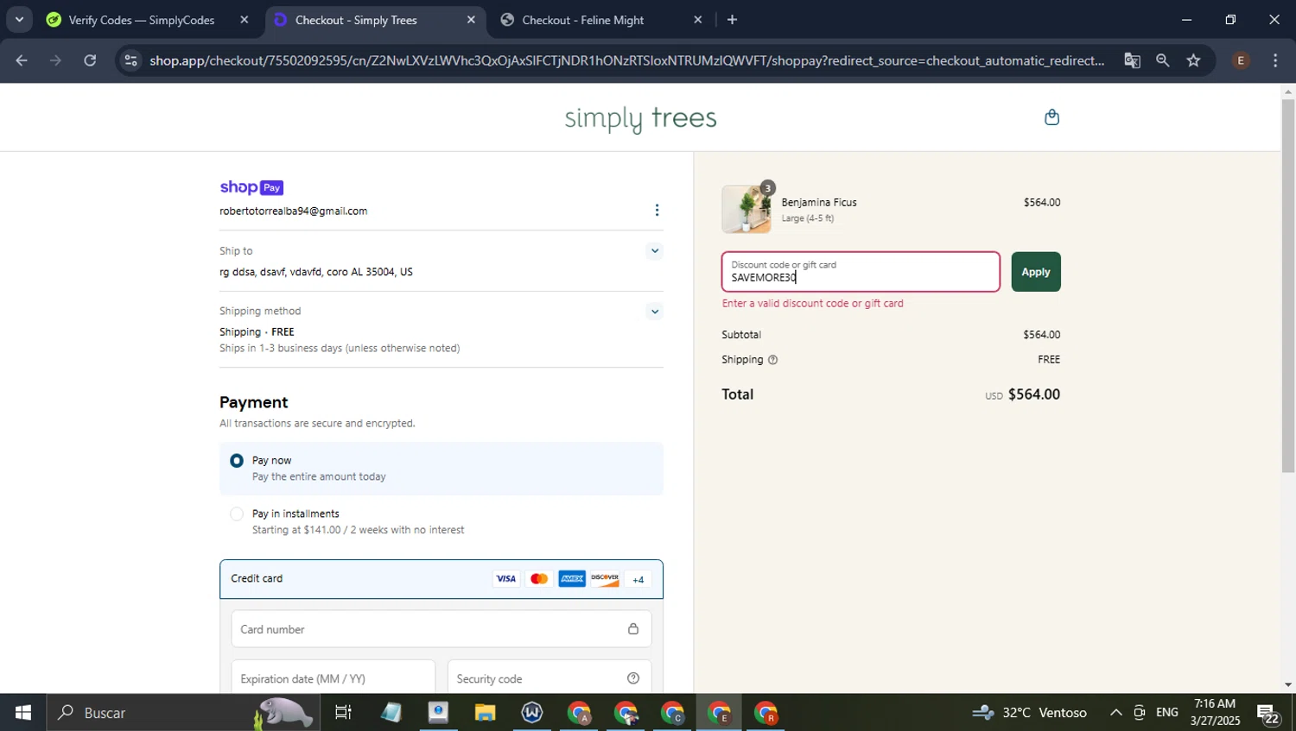Open the tab search dropdown arrow

pos(19,20)
